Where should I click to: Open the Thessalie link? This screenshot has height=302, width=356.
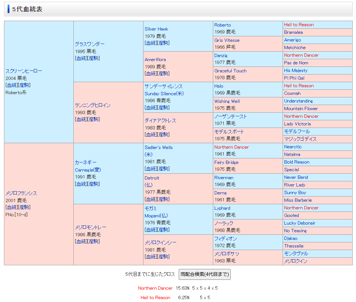[294, 246]
